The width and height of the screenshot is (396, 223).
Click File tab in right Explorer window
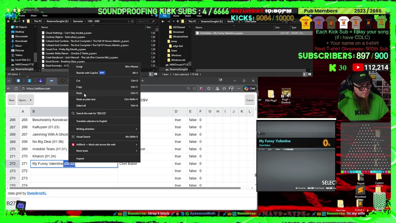pyautogui.click(x=165, y=16)
